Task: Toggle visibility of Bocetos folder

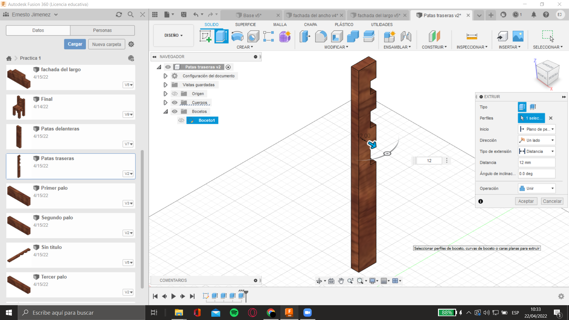Action: [x=175, y=111]
